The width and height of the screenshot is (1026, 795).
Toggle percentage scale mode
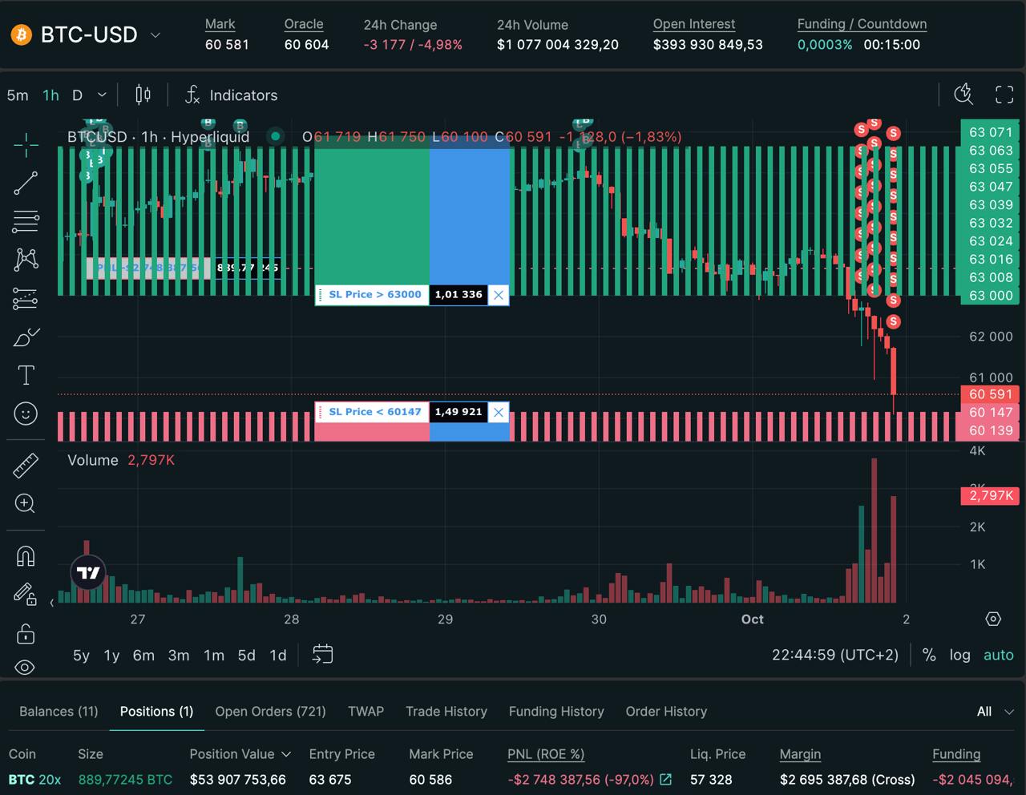click(929, 655)
